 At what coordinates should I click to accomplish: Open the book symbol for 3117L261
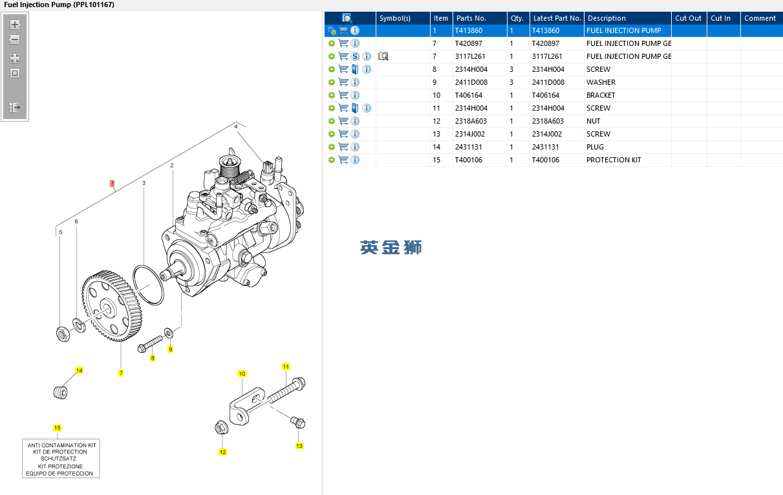pos(383,56)
